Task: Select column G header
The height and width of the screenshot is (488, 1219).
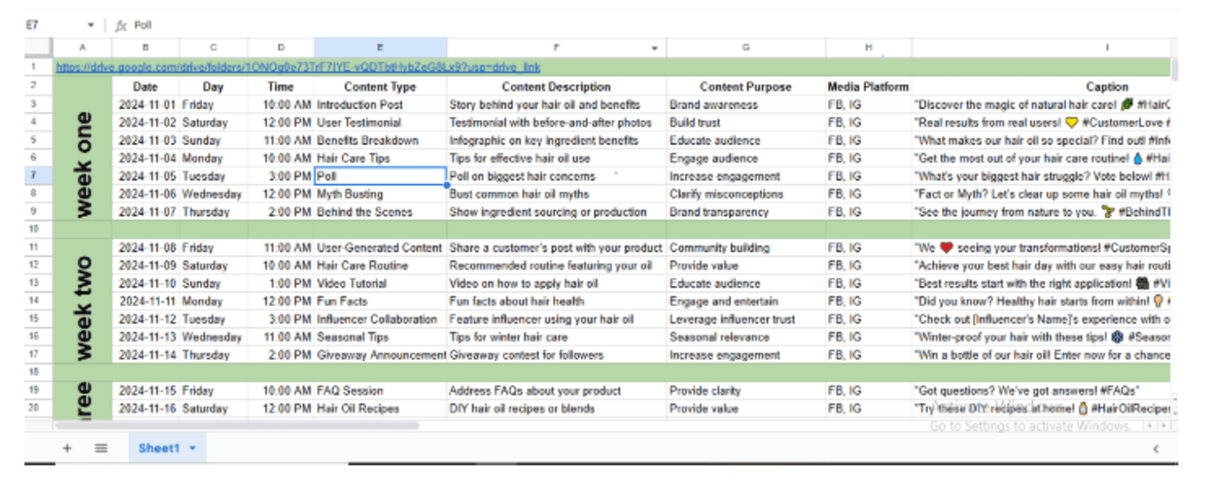Action: coord(746,48)
